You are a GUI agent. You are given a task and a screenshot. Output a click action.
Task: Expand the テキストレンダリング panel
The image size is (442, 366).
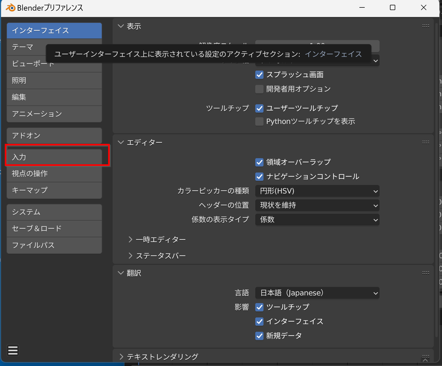pyautogui.click(x=121, y=356)
